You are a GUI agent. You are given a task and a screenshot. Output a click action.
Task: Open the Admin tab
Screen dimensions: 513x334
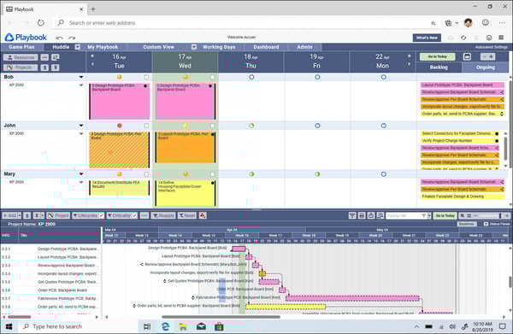[304, 47]
